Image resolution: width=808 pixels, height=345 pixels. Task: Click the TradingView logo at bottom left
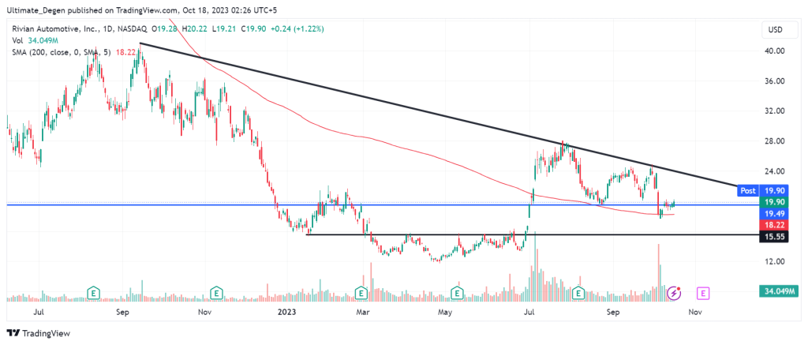click(39, 333)
